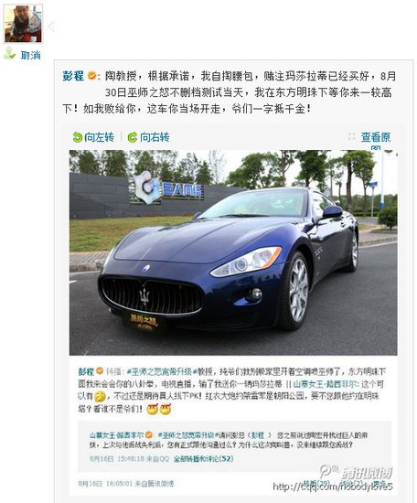Screen dimensions: 417x503
Task: Click verified badge next to 山寨女王 in quote
Action: point(149,435)
